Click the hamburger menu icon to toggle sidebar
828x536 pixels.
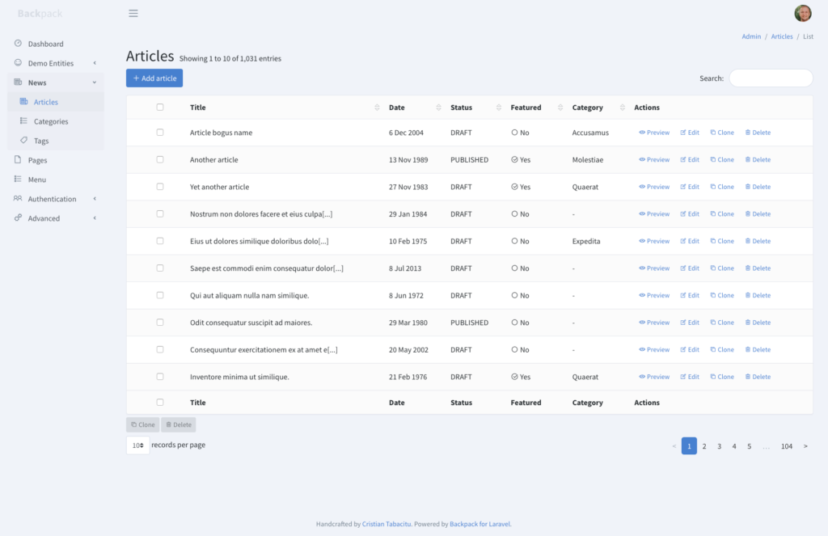click(x=133, y=14)
